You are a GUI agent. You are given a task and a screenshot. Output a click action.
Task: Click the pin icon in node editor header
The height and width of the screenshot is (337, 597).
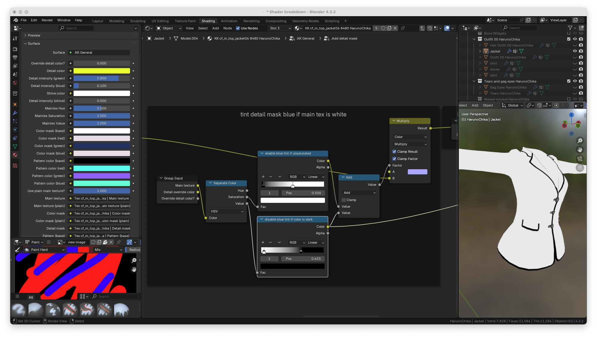point(403,28)
